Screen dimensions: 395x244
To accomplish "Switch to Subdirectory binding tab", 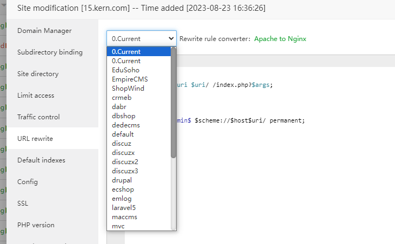I will tap(50, 52).
